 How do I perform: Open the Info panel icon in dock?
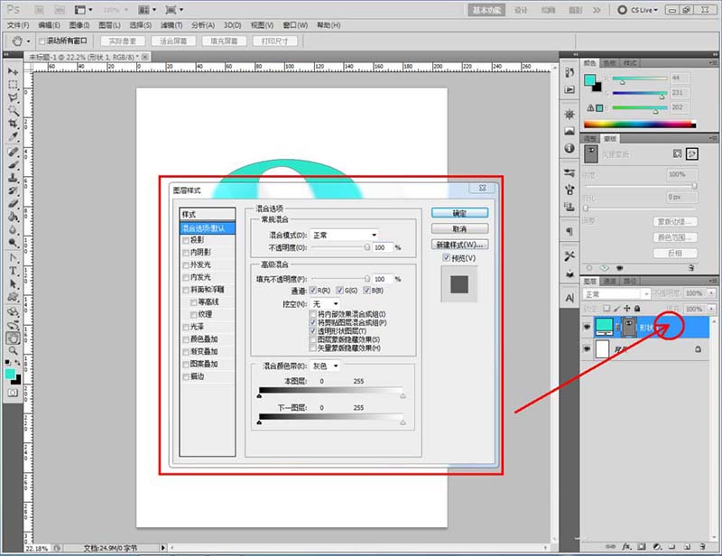(x=569, y=148)
